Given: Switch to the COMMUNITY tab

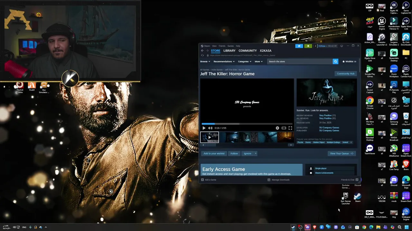Looking at the screenshot, I should (x=248, y=51).
